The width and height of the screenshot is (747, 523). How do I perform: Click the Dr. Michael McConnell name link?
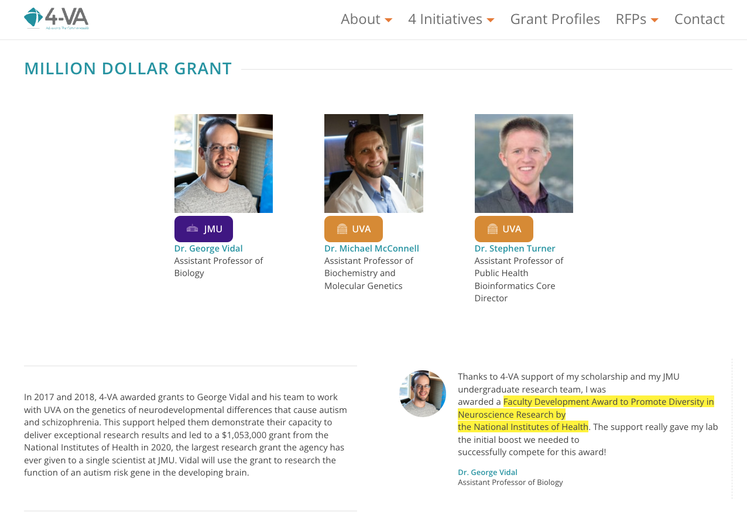pos(372,248)
